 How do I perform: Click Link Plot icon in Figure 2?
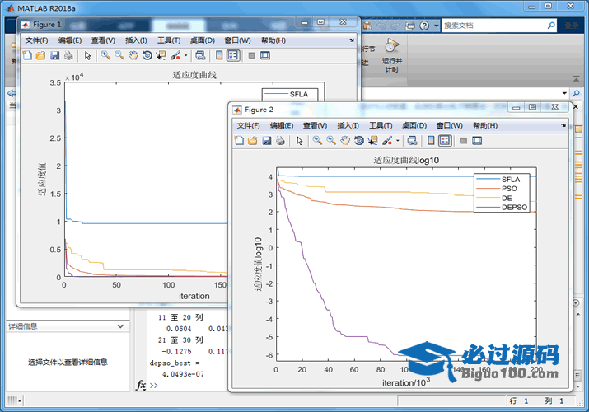pyautogui.click(x=412, y=141)
